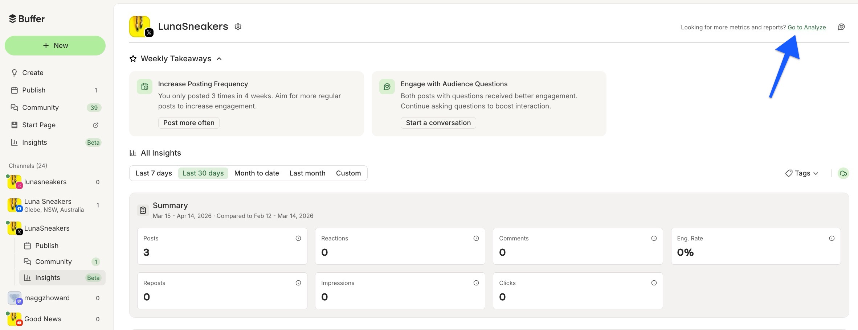Click the Buffer logo
The width and height of the screenshot is (858, 330).
click(27, 18)
